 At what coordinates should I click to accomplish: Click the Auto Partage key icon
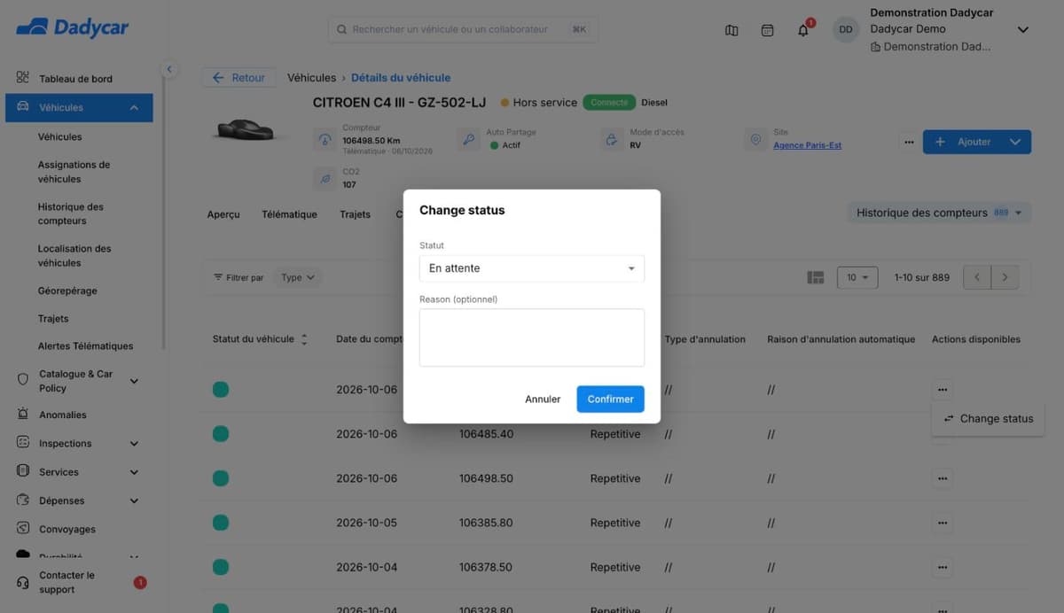coord(469,140)
